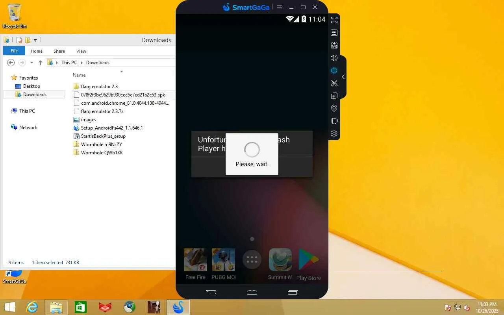The width and height of the screenshot is (504, 315).
Task: Open Play Store in emulator
Action: pyautogui.click(x=309, y=265)
